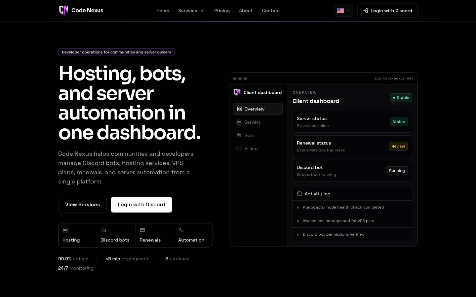This screenshot has width=476, height=297.
Task: Click the Renewals card icon
Action: tap(142, 230)
